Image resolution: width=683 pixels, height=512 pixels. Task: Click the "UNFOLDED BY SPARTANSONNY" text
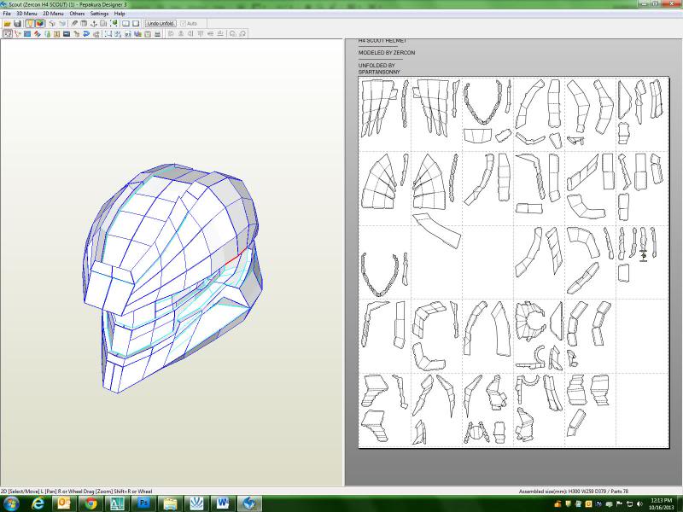[x=379, y=68]
